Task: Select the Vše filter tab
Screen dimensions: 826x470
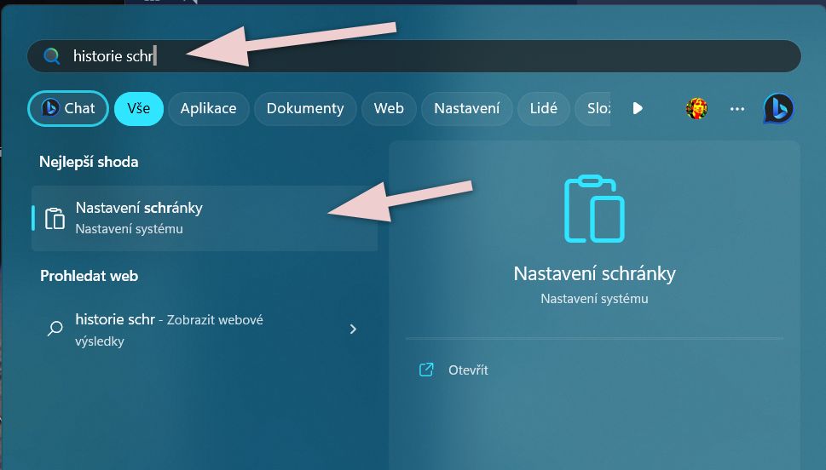Action: (139, 108)
